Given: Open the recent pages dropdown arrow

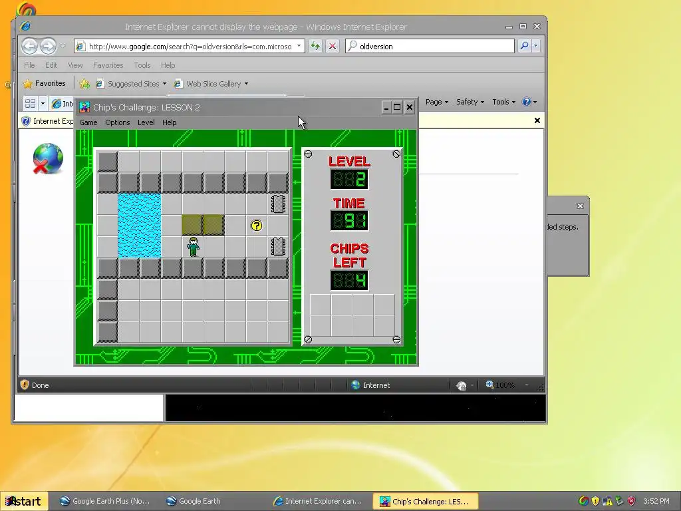Looking at the screenshot, I should click(x=63, y=46).
